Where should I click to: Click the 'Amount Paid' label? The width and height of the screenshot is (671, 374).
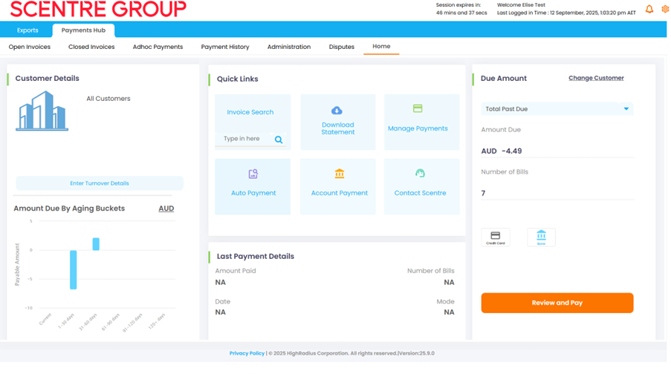click(236, 271)
